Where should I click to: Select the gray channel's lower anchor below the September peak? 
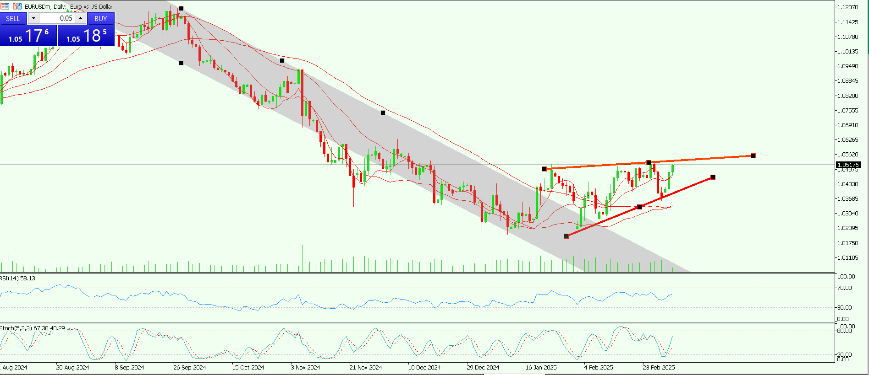tap(181, 63)
